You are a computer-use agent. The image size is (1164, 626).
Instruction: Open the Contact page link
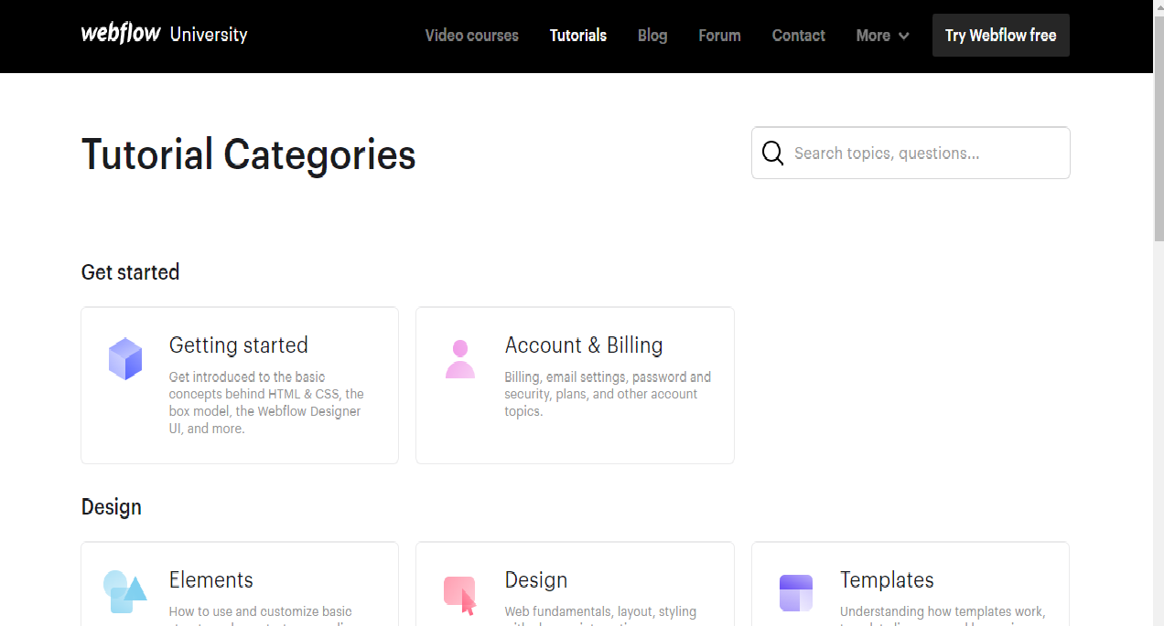click(x=798, y=36)
